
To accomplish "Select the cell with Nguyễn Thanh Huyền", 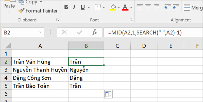I will (40, 70).
